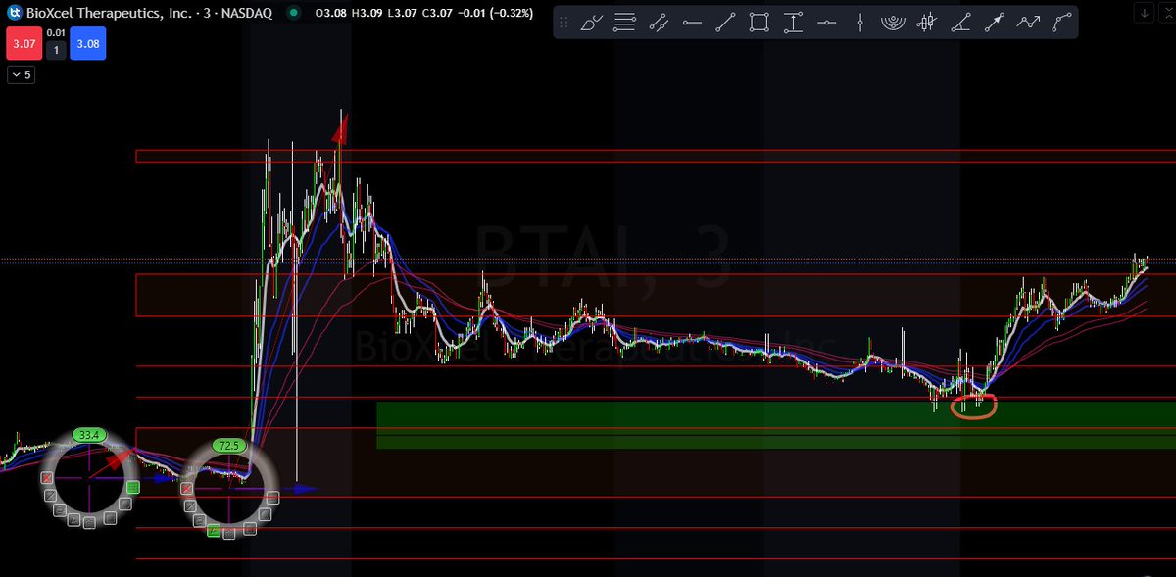Select the Trend Angle tool
This screenshot has width=1176, height=577.
pos(959,23)
